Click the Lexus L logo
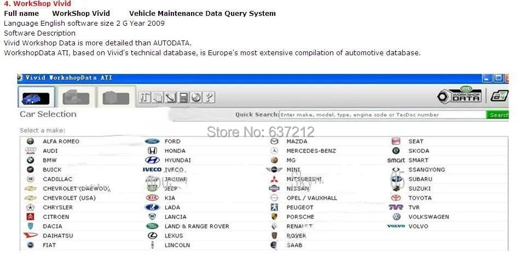Image resolution: width=521 pixels, height=263 pixels. tap(152, 236)
